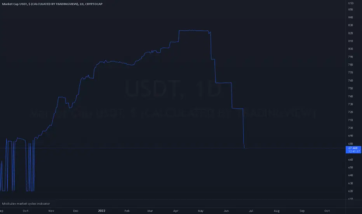Click the fully visible Sep time axis label
Image resolution: width=362 pixels, height=214 pixels.
tap(302, 211)
